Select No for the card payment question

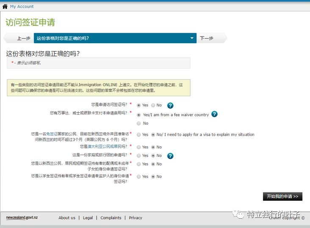[x=138, y=123]
